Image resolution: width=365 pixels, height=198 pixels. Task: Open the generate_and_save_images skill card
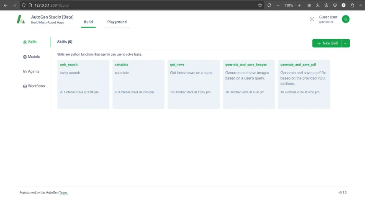[x=249, y=84]
